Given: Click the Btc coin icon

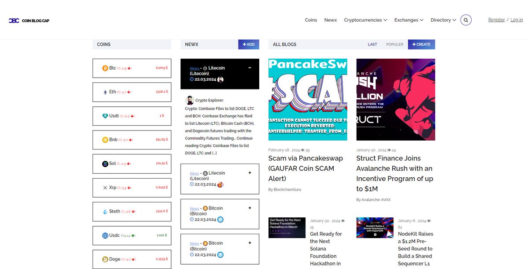Looking at the screenshot, I should click(105, 68).
